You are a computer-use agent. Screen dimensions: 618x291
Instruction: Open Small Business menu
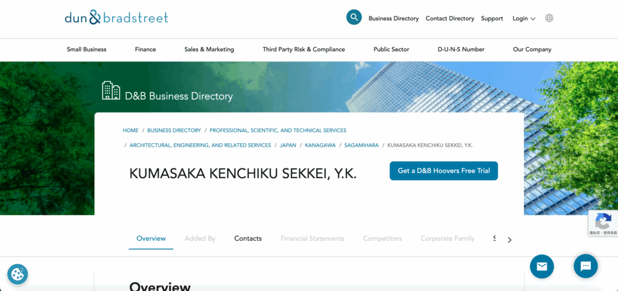pos(87,50)
